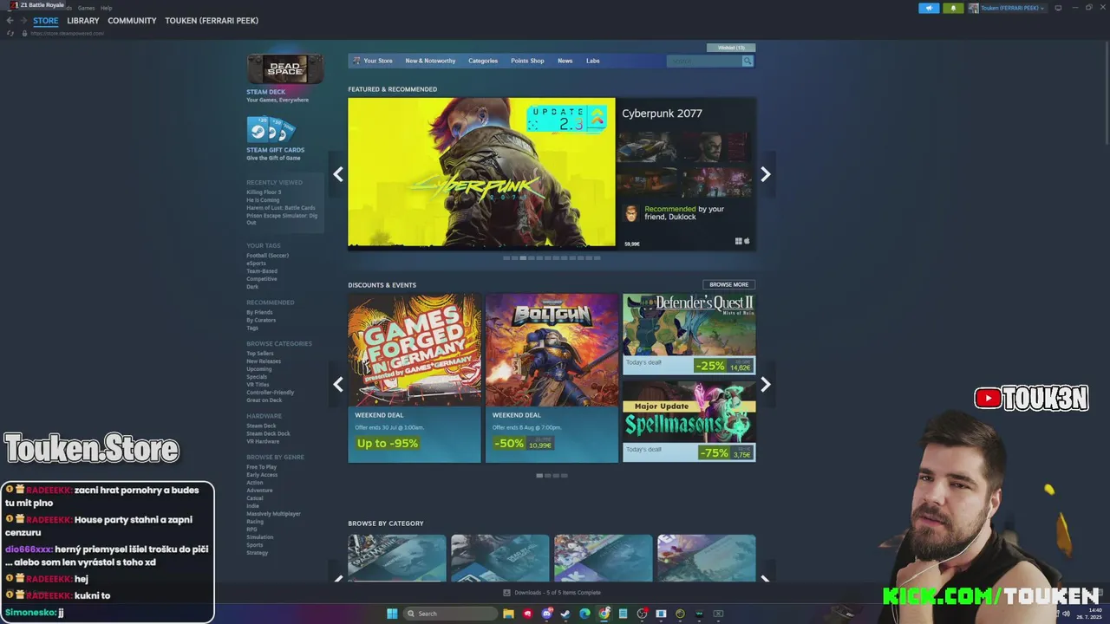Open Steam icon on taskbar

tap(566, 614)
